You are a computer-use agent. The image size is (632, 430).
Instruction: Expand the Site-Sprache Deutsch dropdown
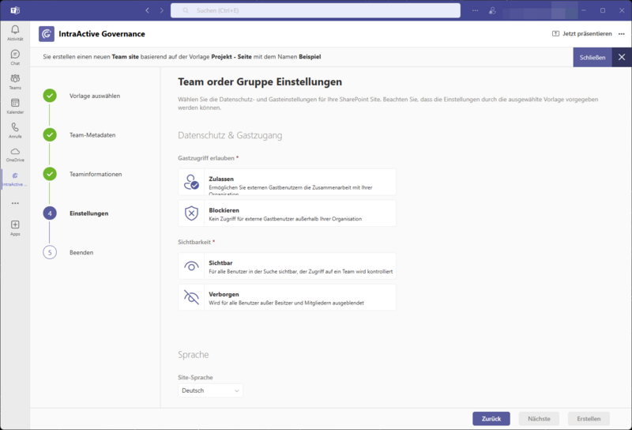click(x=210, y=390)
